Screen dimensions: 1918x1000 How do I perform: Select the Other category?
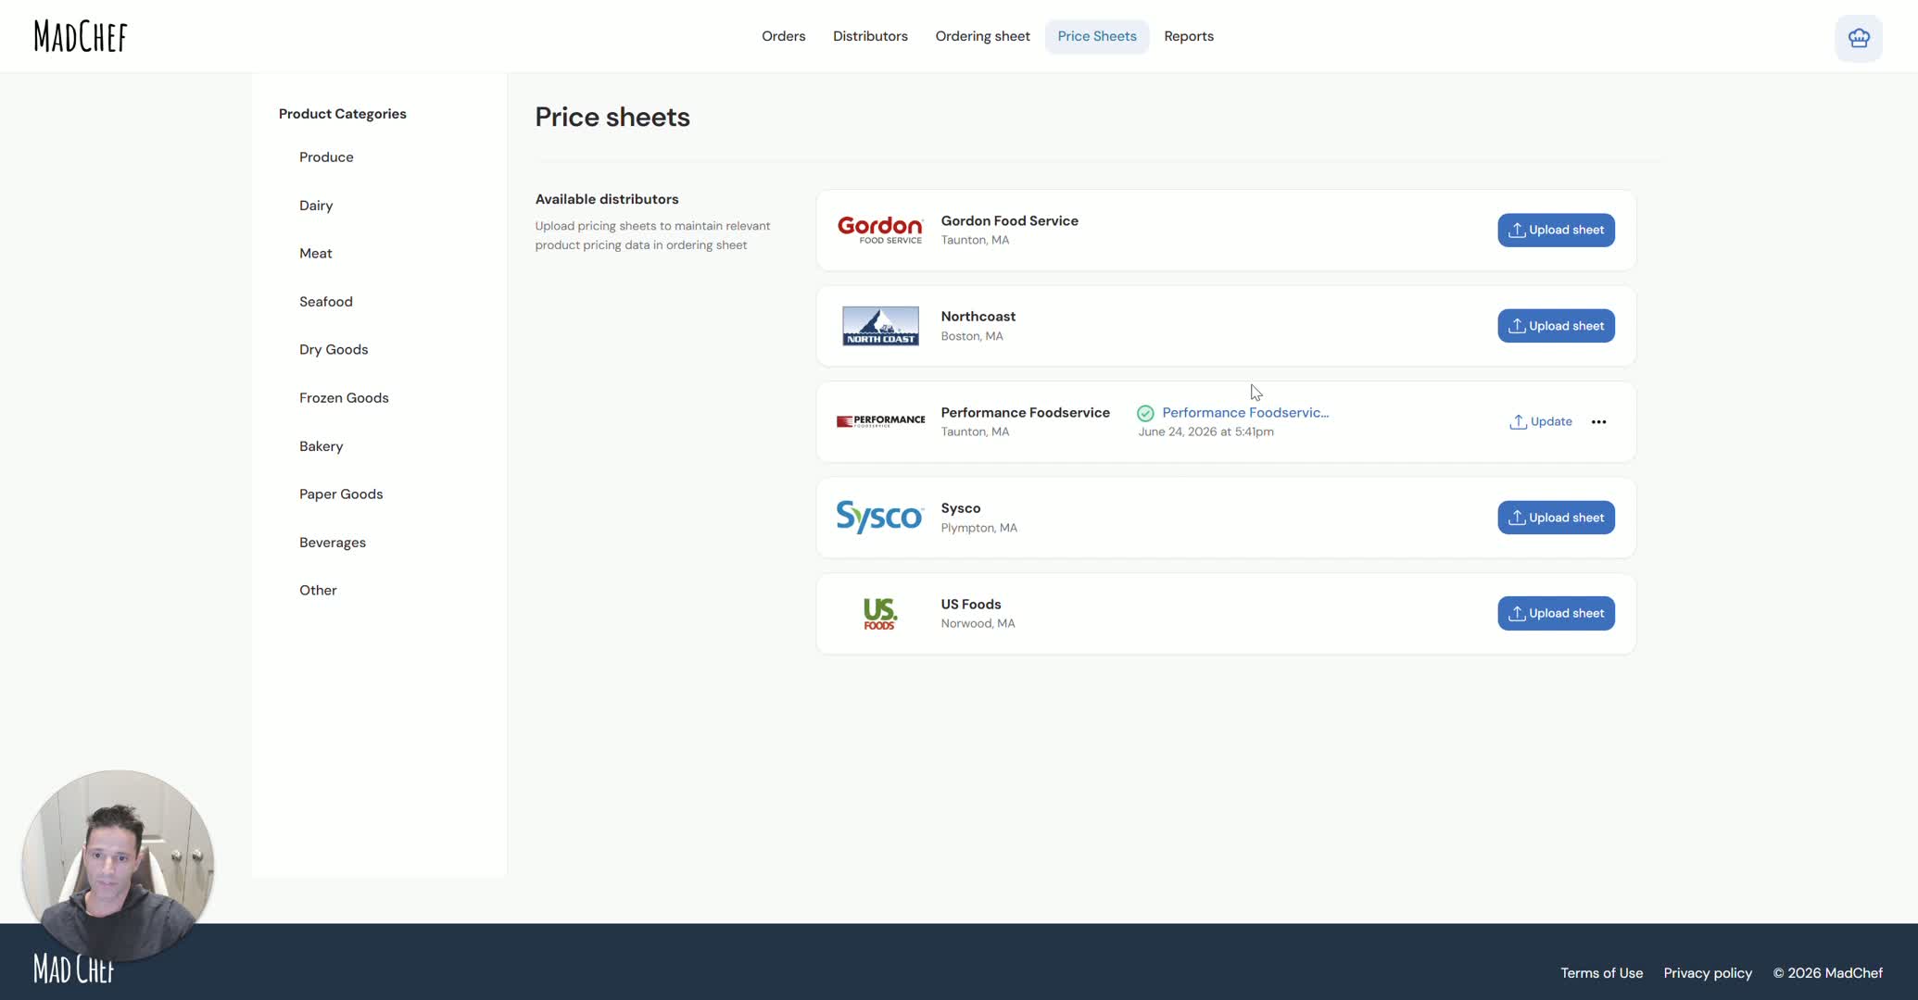coord(318,591)
